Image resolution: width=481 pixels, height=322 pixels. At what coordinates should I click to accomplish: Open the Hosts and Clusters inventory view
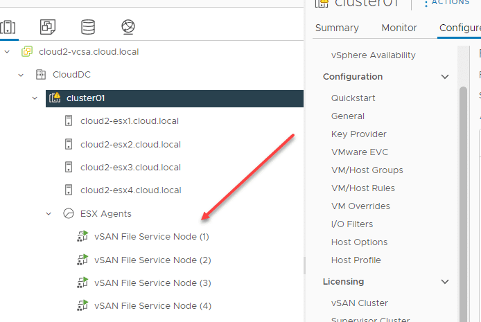[8, 27]
